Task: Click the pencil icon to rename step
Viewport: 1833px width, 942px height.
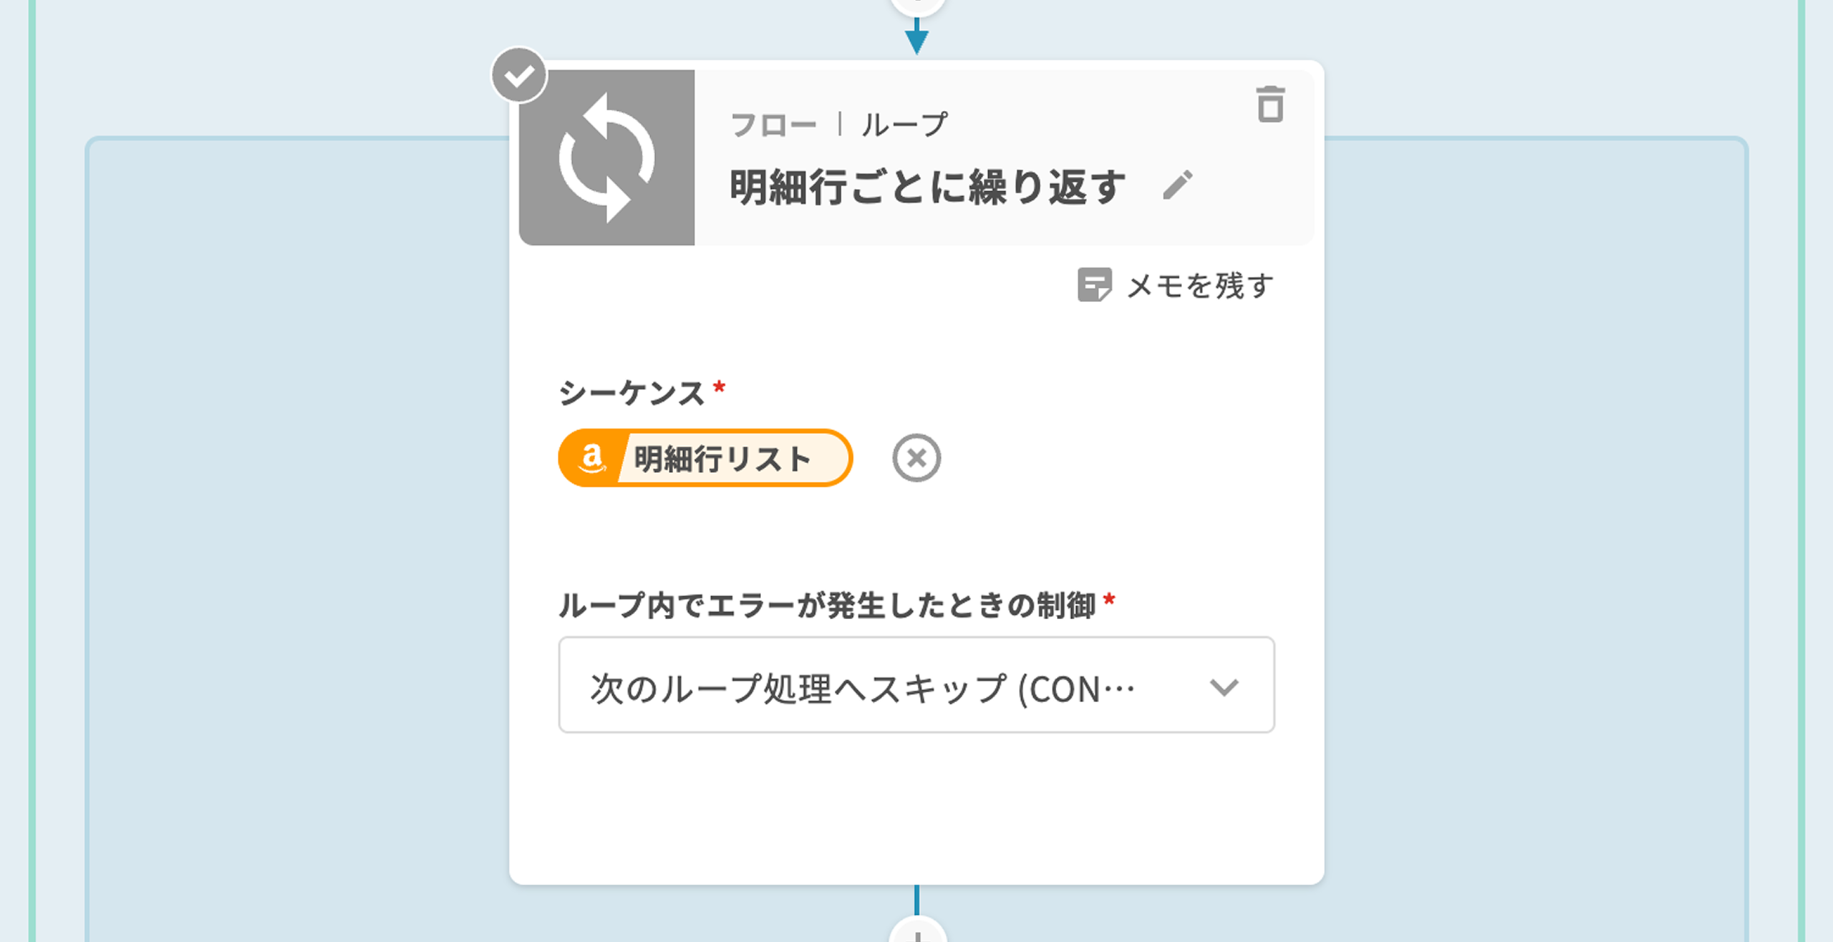Action: coord(1178,185)
